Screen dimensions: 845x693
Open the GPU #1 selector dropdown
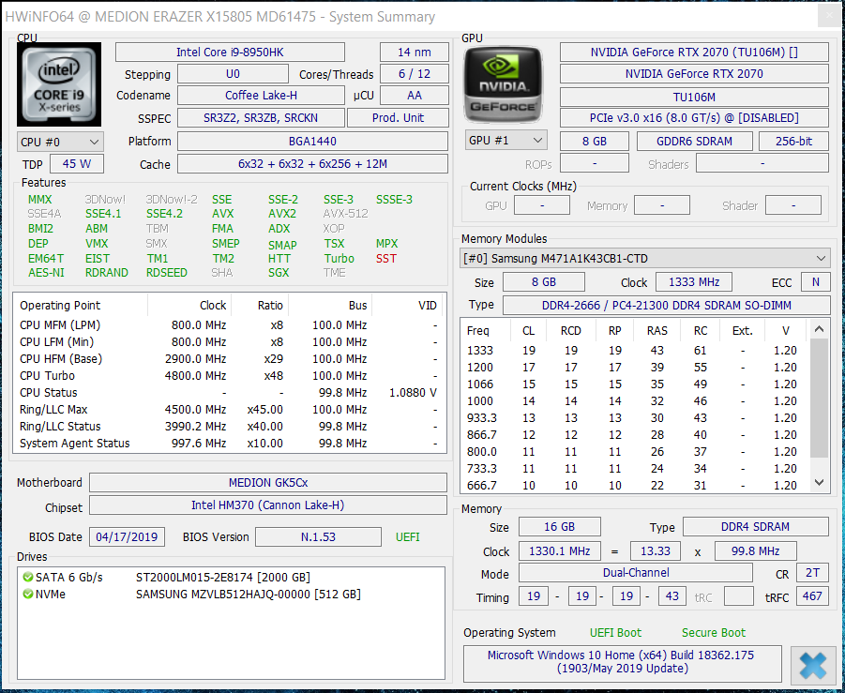[x=506, y=140]
